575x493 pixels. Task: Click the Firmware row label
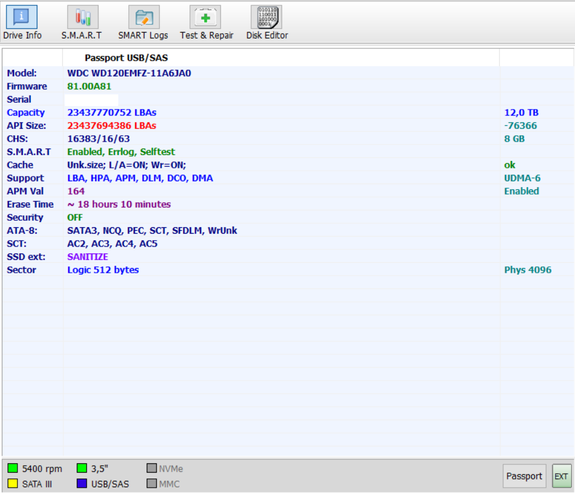(27, 87)
